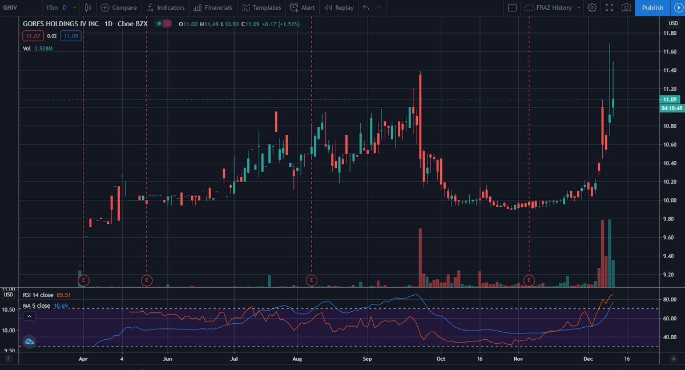Collapse the RSI pane with arrow button
This screenshot has height=370, width=685.
29,315
